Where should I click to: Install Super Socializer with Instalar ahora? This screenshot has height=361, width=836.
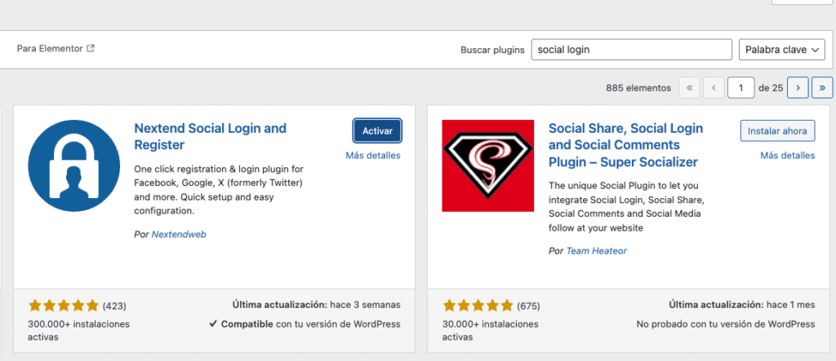[777, 130]
